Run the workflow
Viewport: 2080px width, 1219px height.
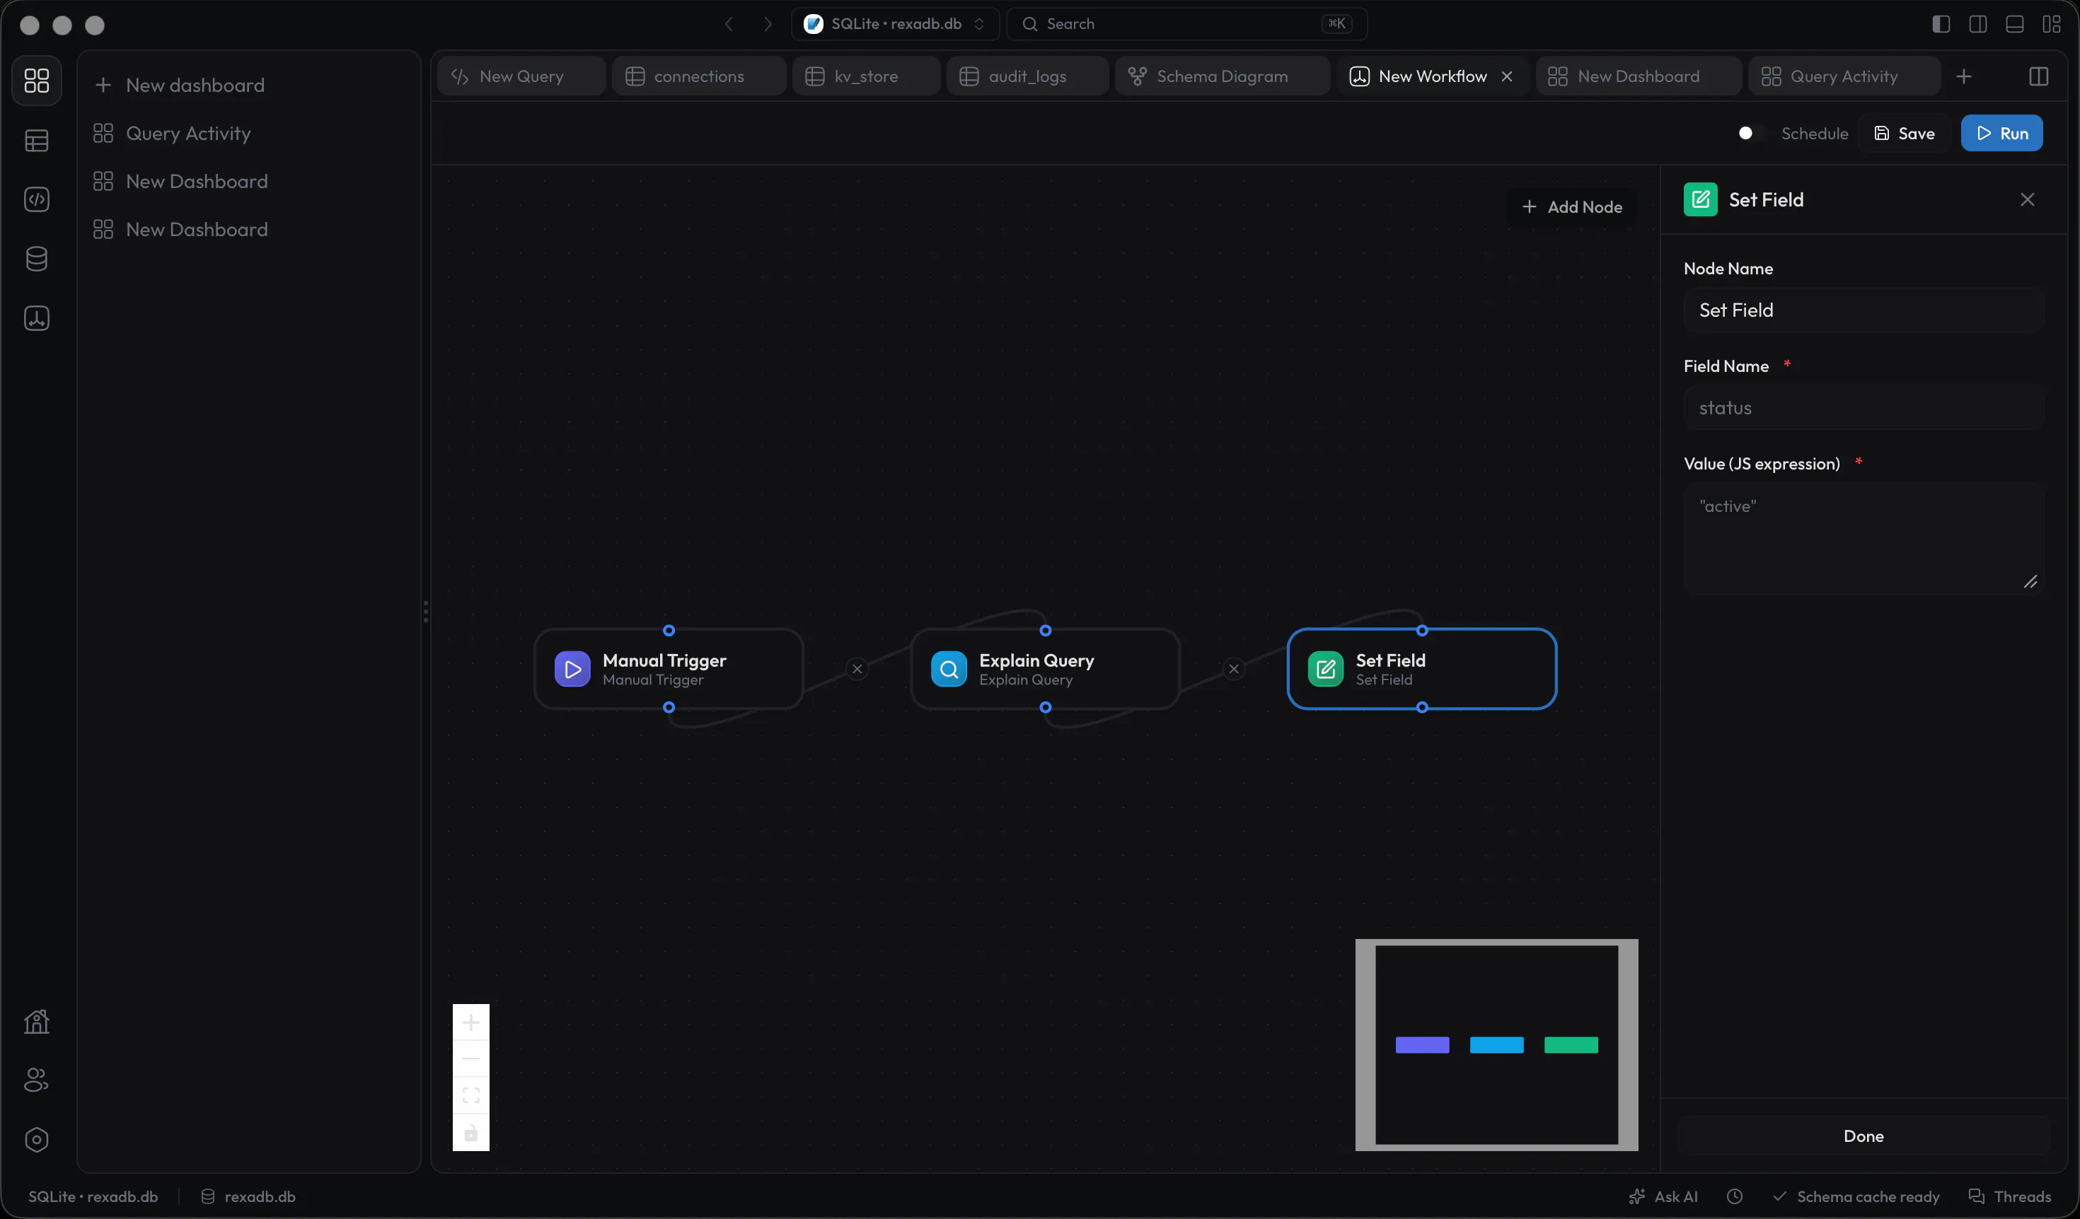[2001, 133]
